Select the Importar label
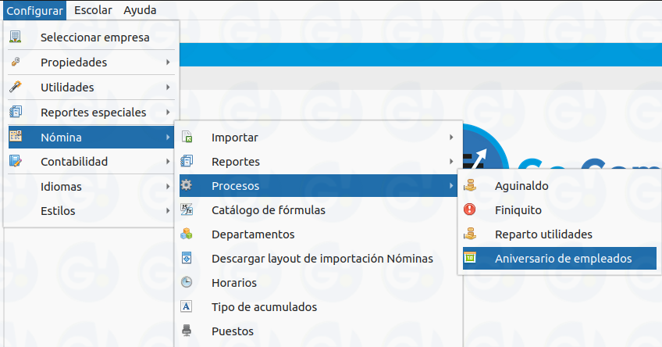Viewport: 662px width, 347px height. point(235,138)
